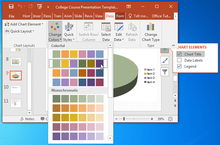Select slide 11 thumbnail
The height and width of the screenshot is (145, 220).
point(16,103)
